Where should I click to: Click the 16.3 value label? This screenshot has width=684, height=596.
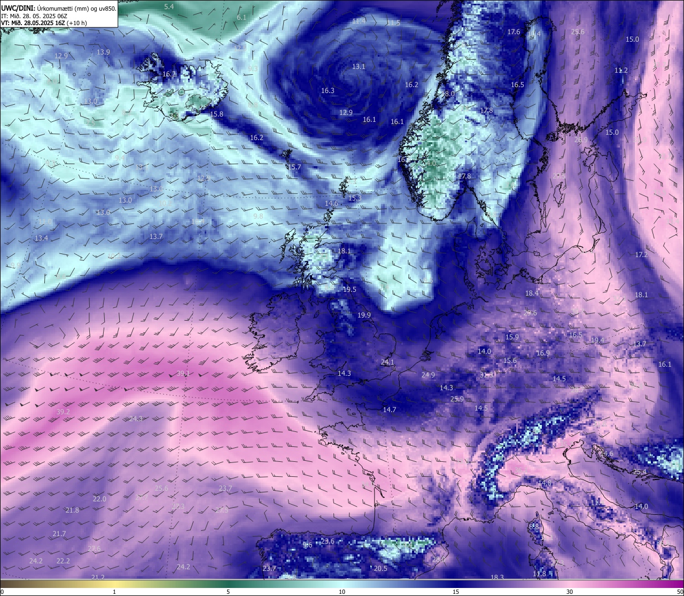(328, 90)
